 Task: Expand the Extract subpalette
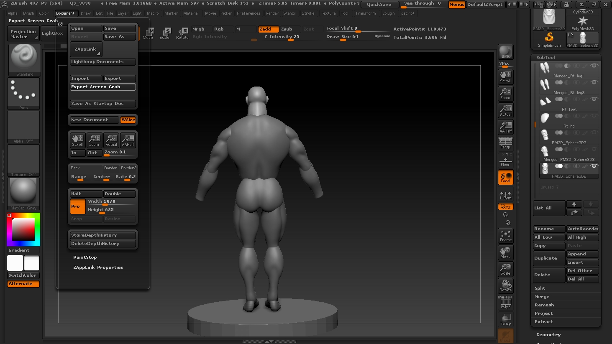543,322
